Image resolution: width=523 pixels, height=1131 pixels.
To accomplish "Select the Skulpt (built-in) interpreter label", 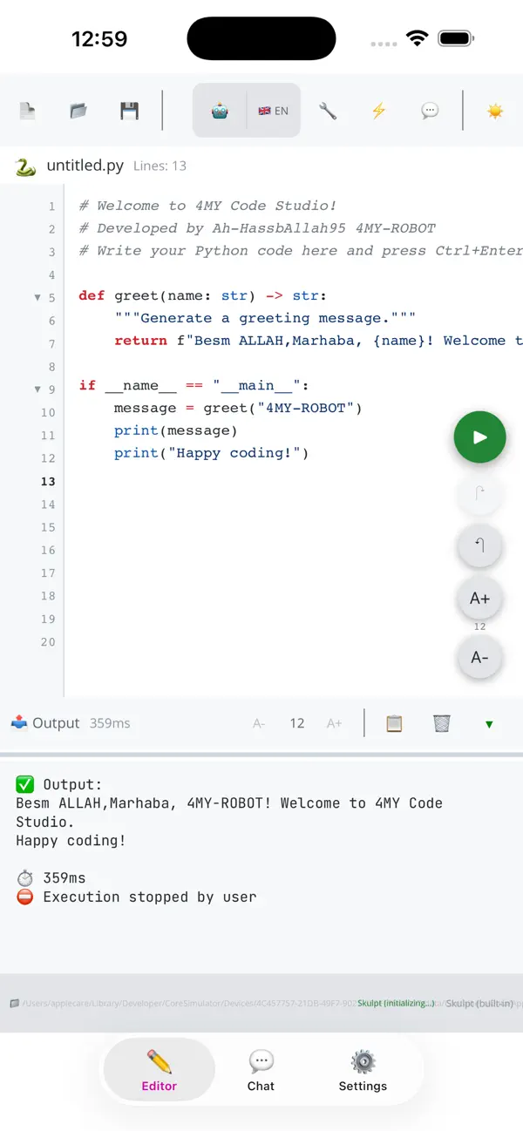I will coord(479,1003).
